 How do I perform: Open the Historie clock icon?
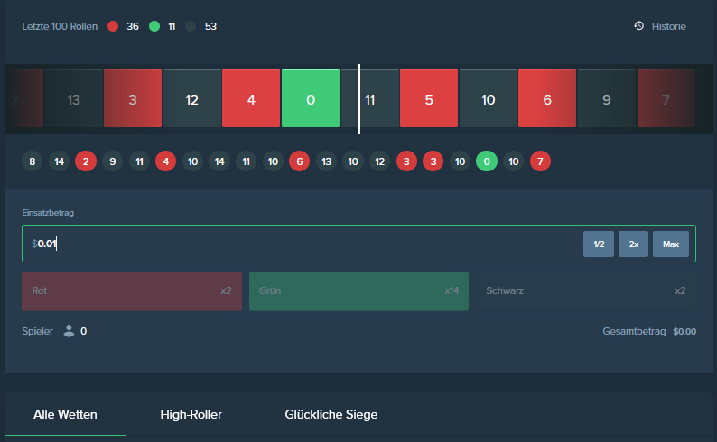point(639,26)
